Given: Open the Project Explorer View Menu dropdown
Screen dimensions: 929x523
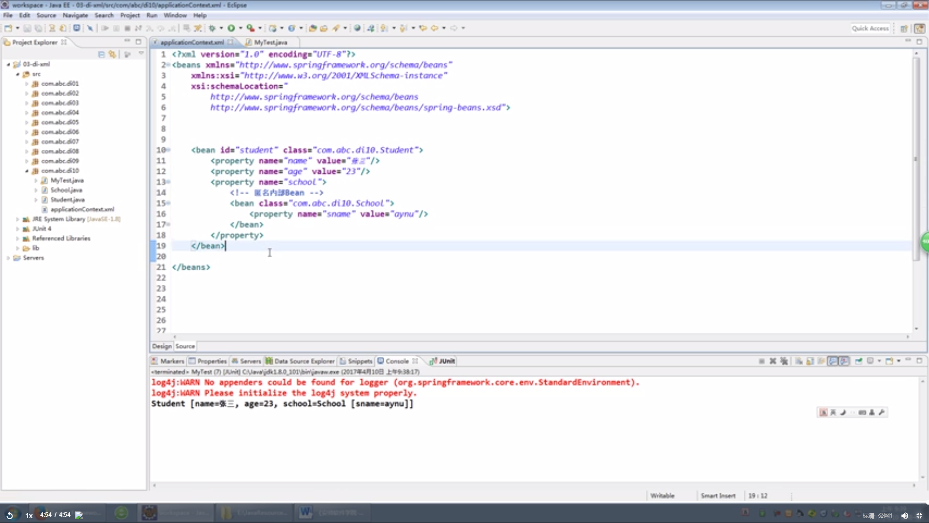Looking at the screenshot, I should pos(141,54).
